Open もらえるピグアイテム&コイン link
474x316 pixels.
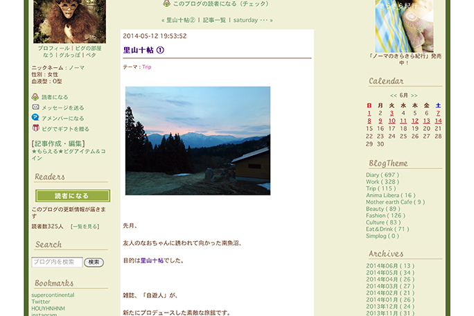(69, 155)
